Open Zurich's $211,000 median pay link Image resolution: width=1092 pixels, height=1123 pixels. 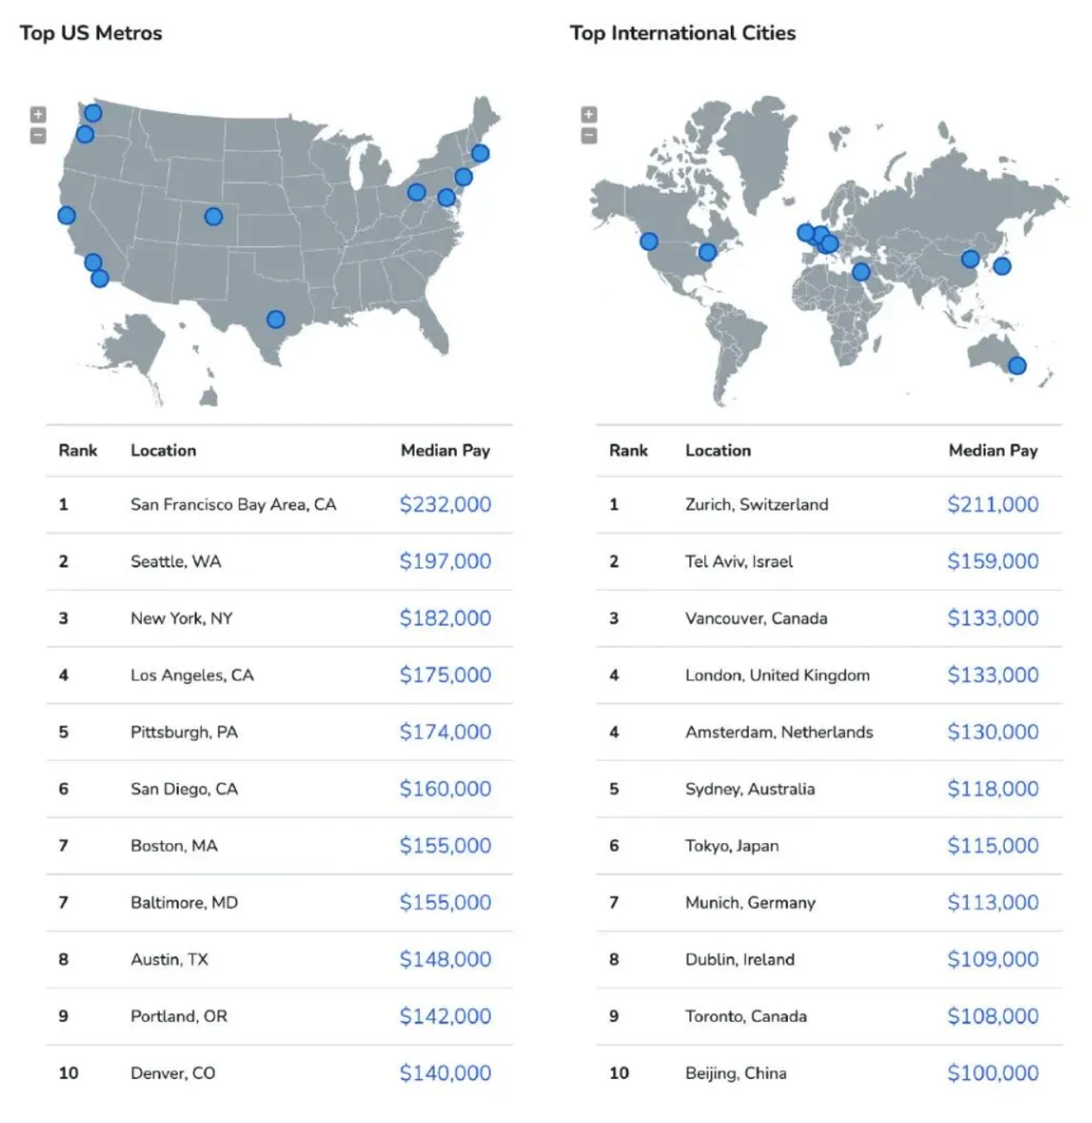click(993, 504)
